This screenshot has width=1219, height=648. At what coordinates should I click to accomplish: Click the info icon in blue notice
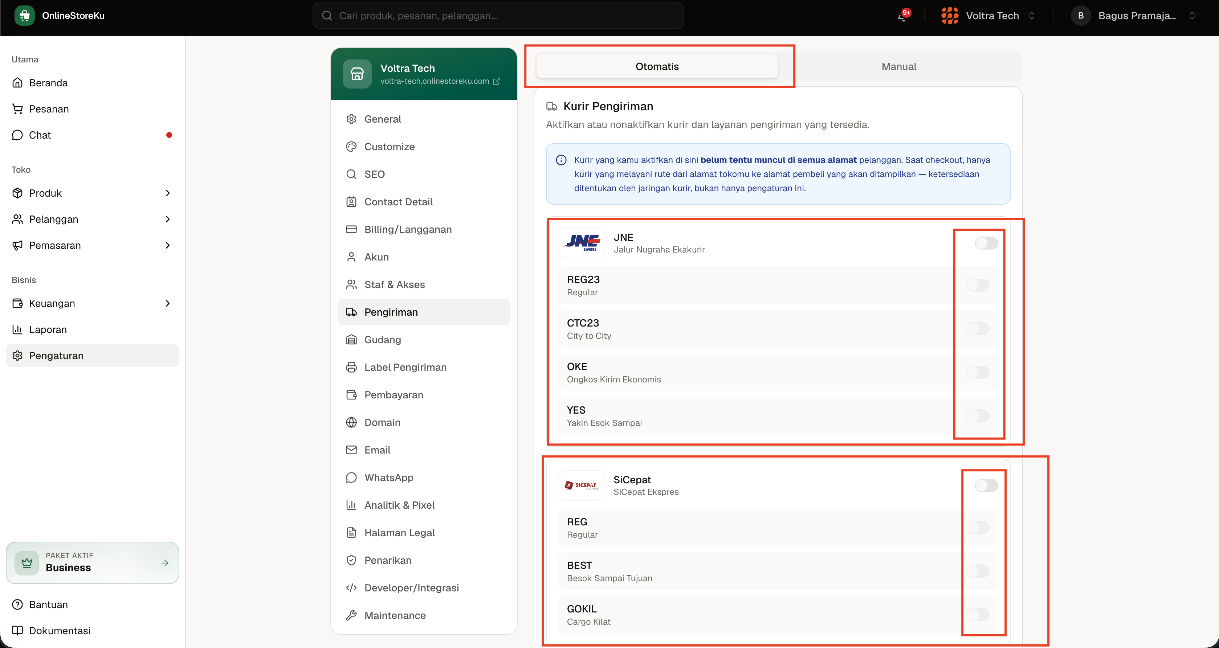561,160
